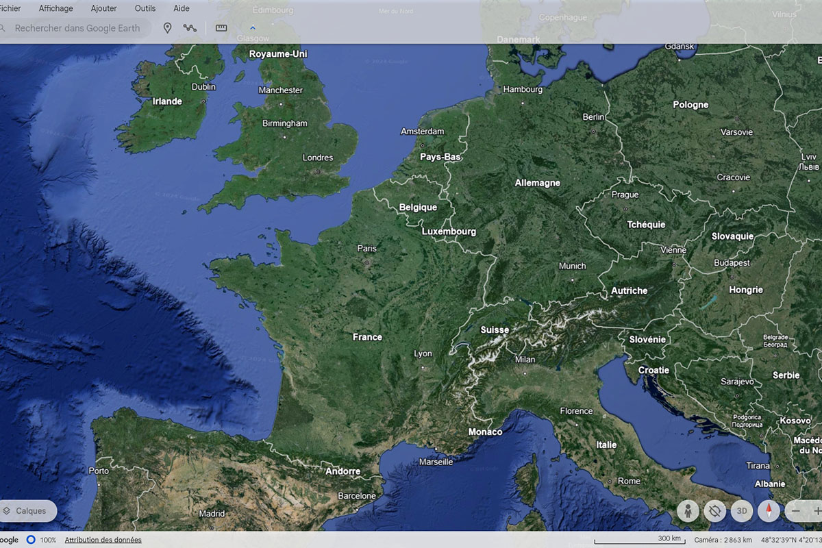Zoom out with the minus button
The image size is (822, 548).
click(795, 510)
